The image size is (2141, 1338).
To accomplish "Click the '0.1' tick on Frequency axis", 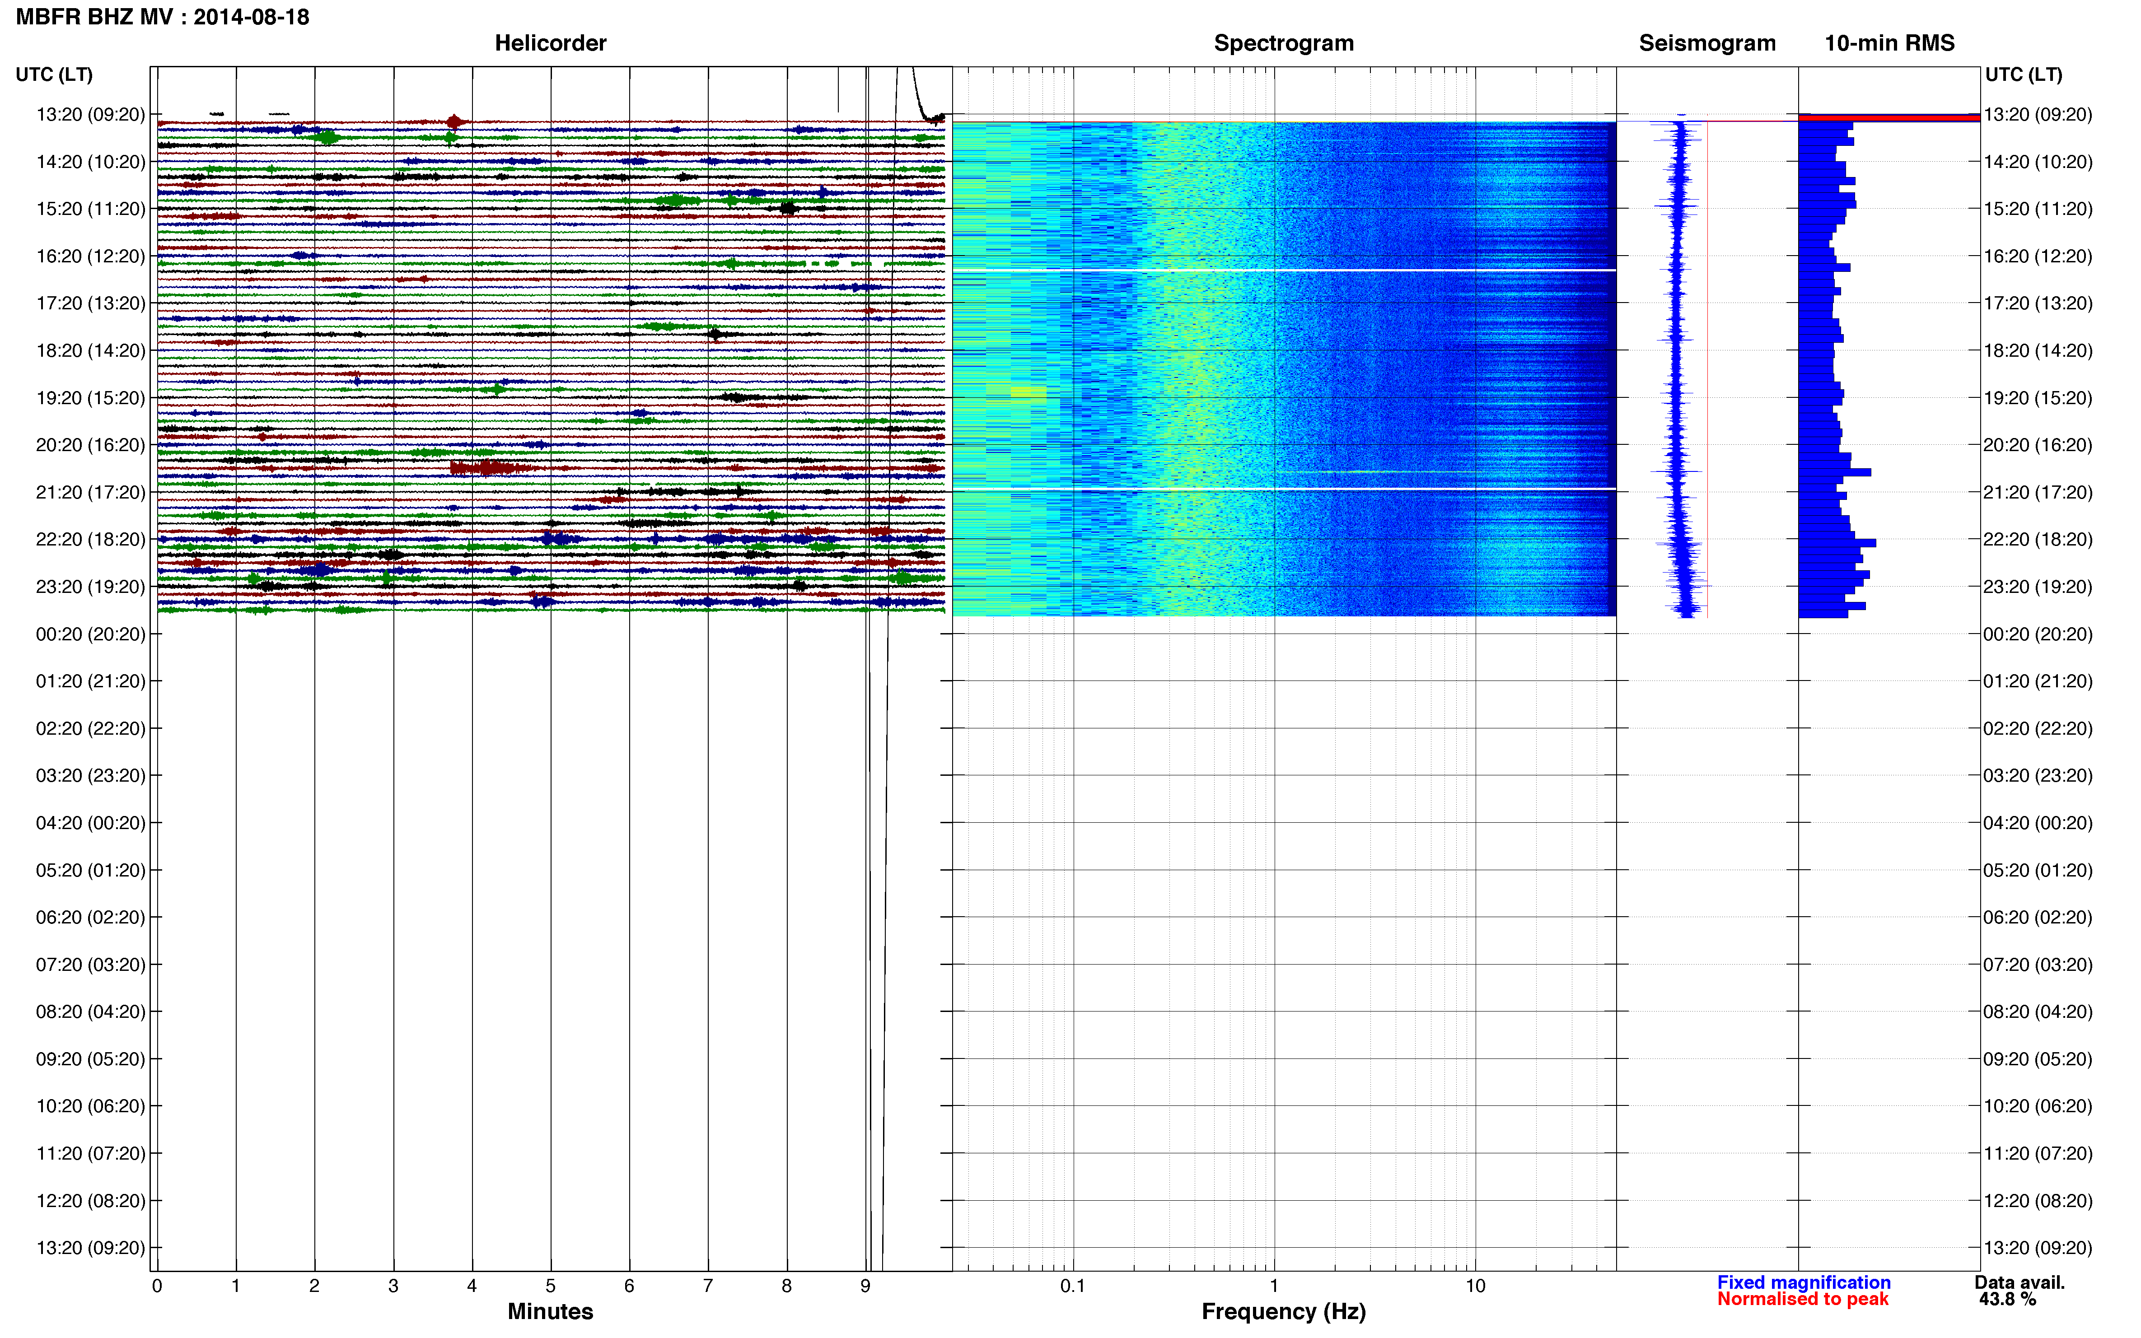I will click(1073, 1286).
